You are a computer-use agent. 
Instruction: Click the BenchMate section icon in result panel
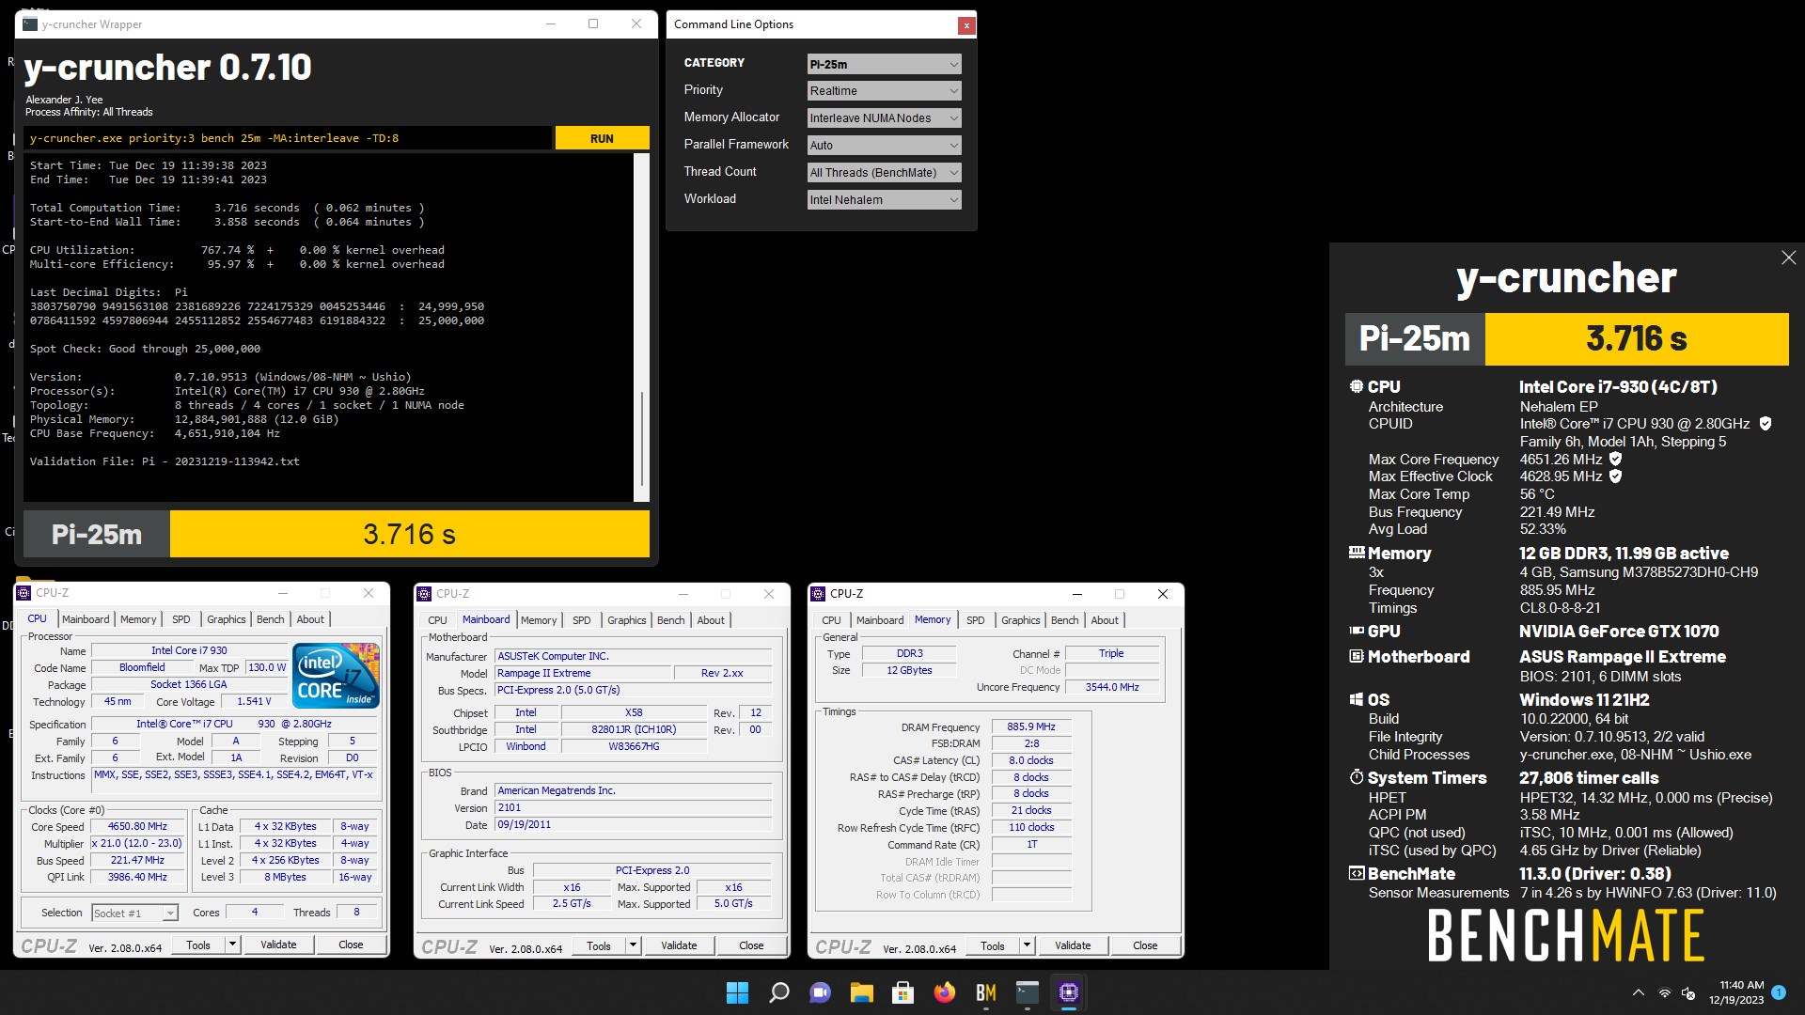1357,873
